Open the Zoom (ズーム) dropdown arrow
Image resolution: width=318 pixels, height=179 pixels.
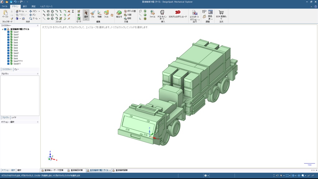coord(39,18)
